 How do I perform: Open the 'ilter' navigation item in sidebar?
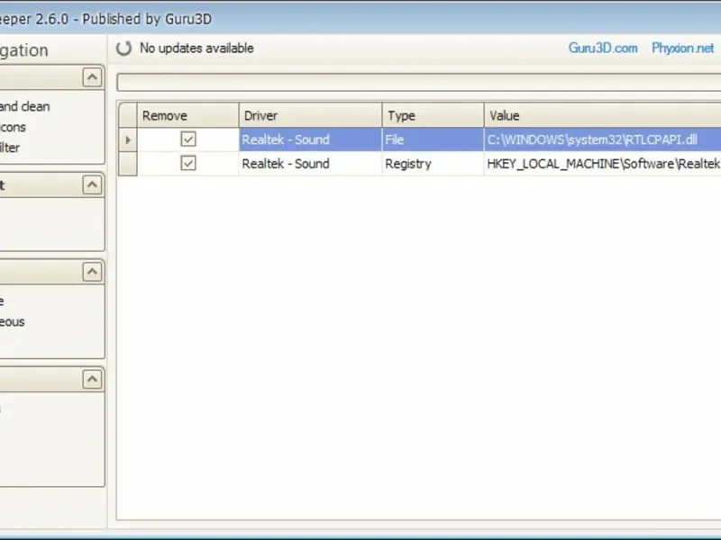tap(10, 148)
